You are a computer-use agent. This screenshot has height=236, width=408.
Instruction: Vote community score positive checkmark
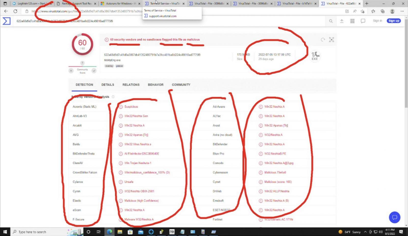(94, 71)
